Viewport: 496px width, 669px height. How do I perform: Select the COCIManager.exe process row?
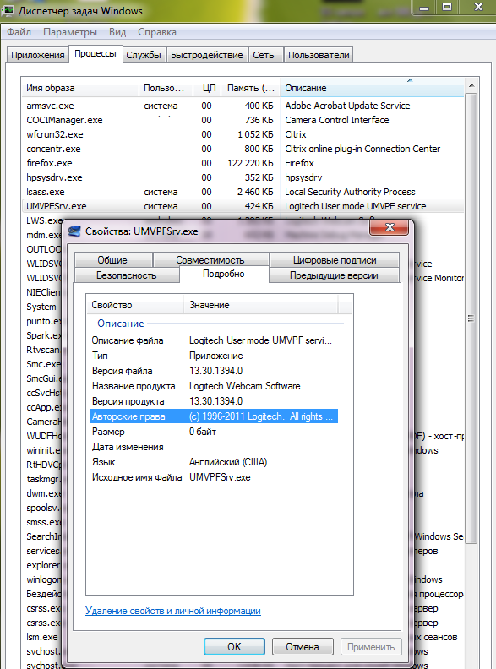click(243, 120)
